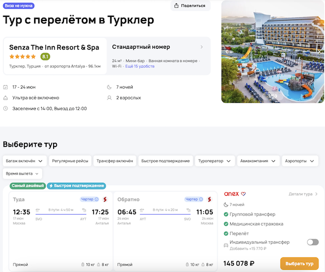Expand the Авиакомпания dropdown
Viewport: 325px width, 272px height.
pyautogui.click(x=259, y=161)
